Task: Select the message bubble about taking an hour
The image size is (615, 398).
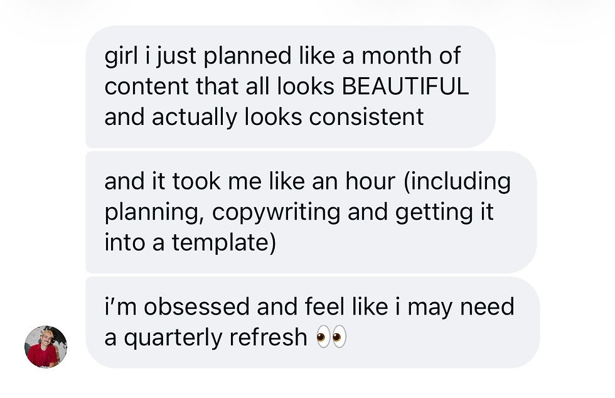Action: (x=311, y=212)
